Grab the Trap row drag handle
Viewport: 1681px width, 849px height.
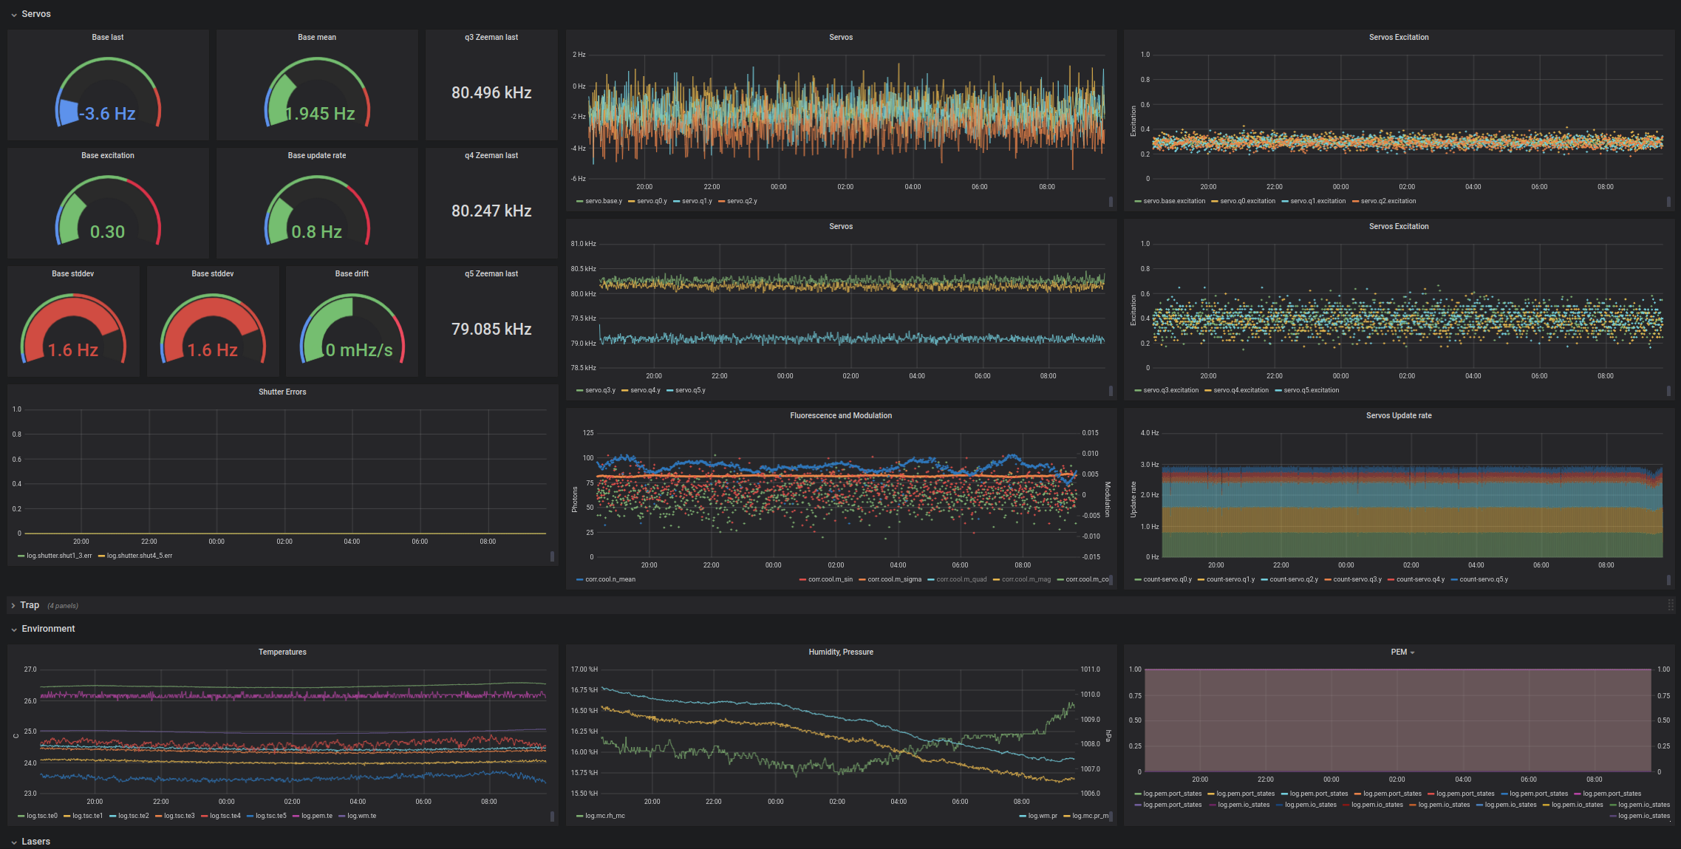pos(1671,605)
